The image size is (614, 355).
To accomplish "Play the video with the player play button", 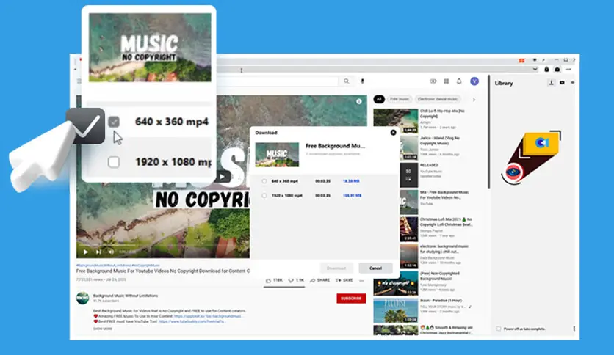I will [x=85, y=252].
